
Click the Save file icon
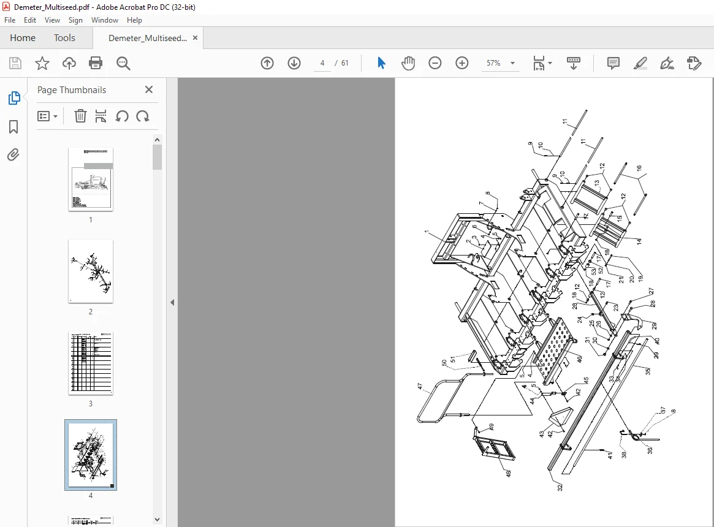[15, 63]
